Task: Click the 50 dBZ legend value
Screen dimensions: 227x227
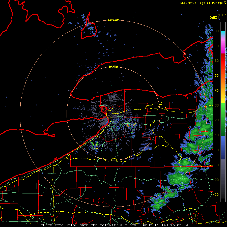Action: [217, 76]
